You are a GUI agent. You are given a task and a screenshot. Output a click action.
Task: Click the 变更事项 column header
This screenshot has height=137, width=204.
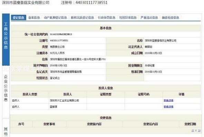coord(49,124)
